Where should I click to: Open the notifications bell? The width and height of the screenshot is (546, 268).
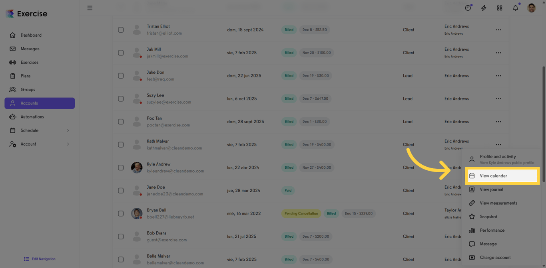coord(516,8)
